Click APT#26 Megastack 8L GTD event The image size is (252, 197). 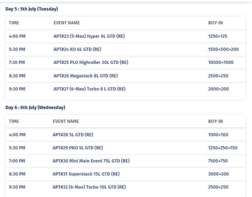point(86,76)
